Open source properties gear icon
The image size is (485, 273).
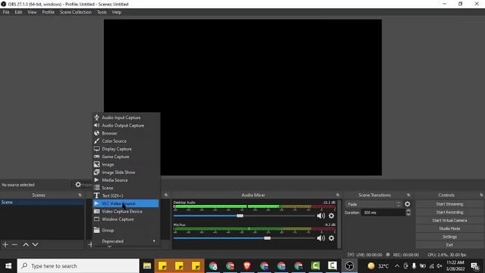(x=78, y=184)
